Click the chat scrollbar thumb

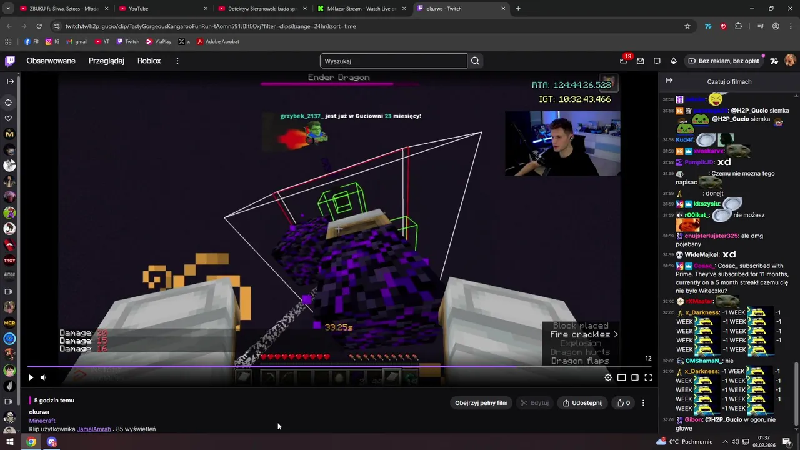pyautogui.click(x=796, y=392)
